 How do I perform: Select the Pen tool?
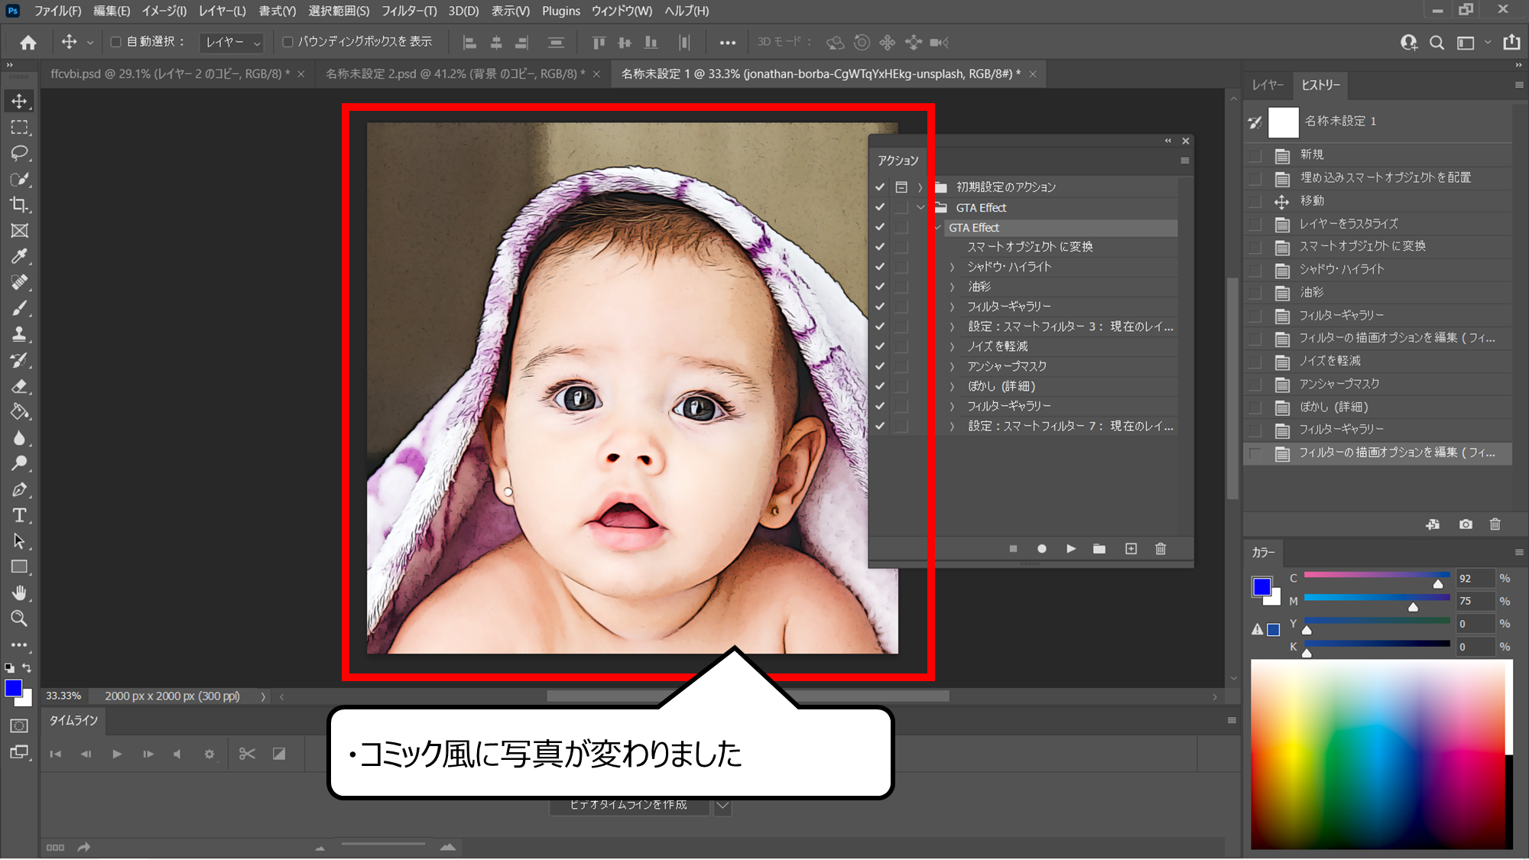19,489
